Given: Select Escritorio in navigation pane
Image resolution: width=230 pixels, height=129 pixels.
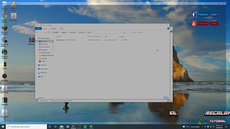Looking at the screenshot, I should point(44,41).
